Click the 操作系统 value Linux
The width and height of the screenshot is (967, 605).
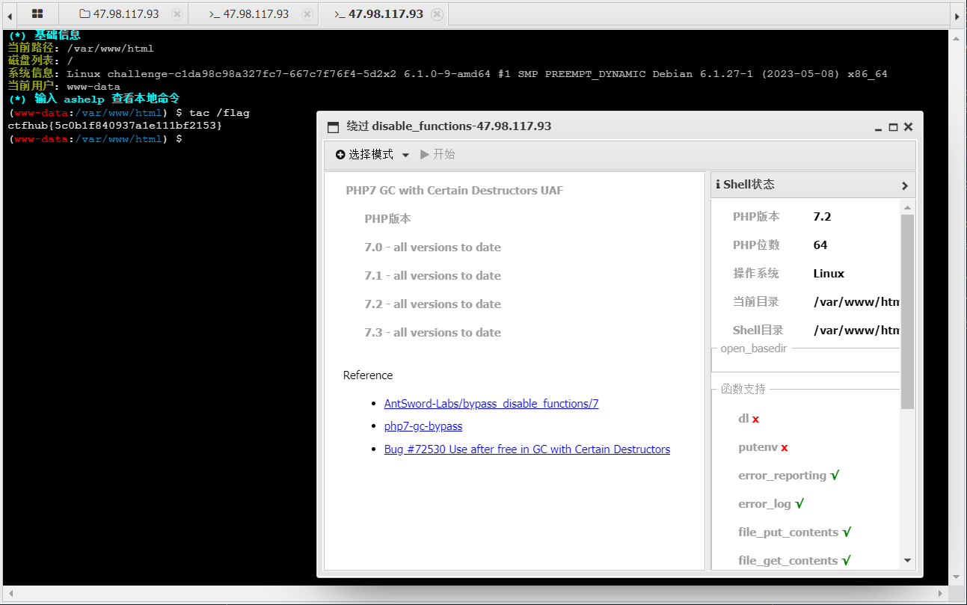coord(829,274)
